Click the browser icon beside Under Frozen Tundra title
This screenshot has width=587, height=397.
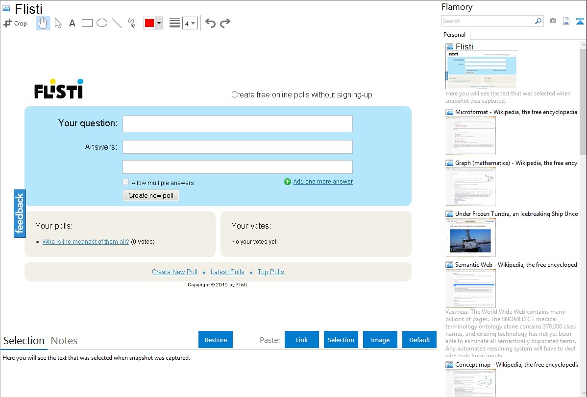tap(449, 214)
